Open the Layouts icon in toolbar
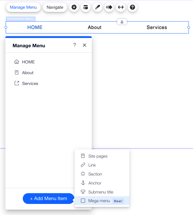193x215 pixels. [x=86, y=7]
